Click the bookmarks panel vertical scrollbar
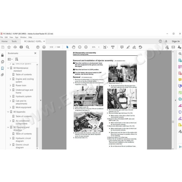 pyautogui.click(x=37, y=137)
